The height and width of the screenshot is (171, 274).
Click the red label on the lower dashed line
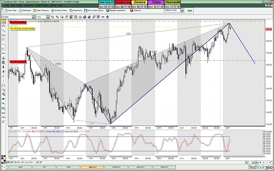tap(18, 62)
